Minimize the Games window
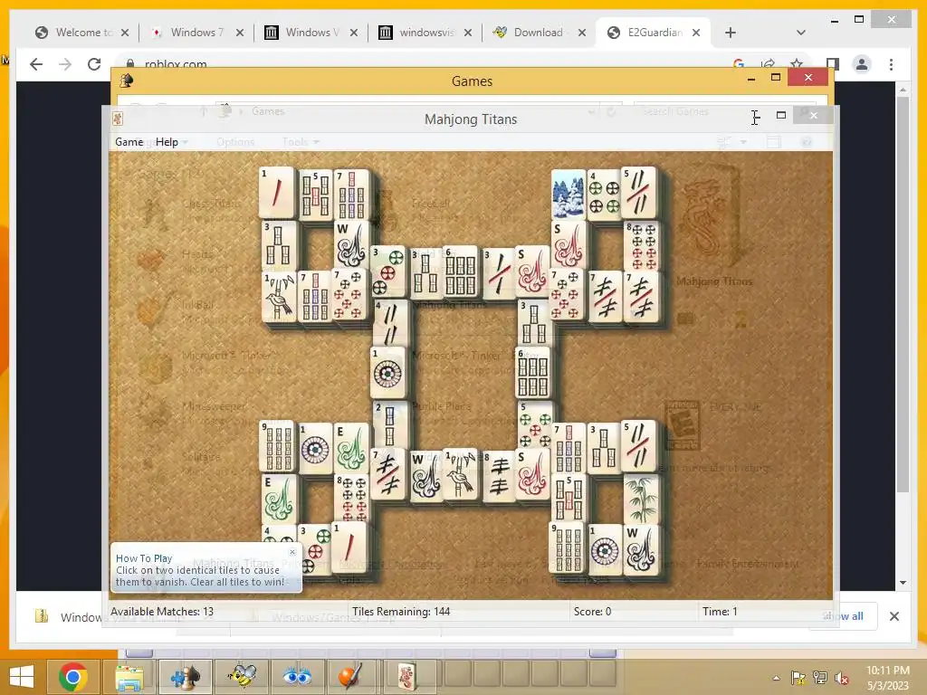The image size is (927, 695). (x=750, y=78)
